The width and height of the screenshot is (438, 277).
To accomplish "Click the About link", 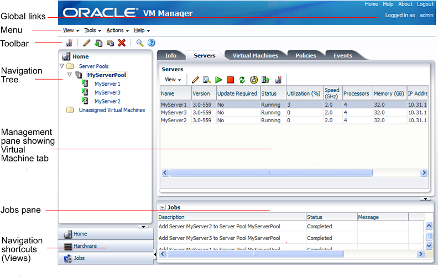I will pyautogui.click(x=405, y=4).
